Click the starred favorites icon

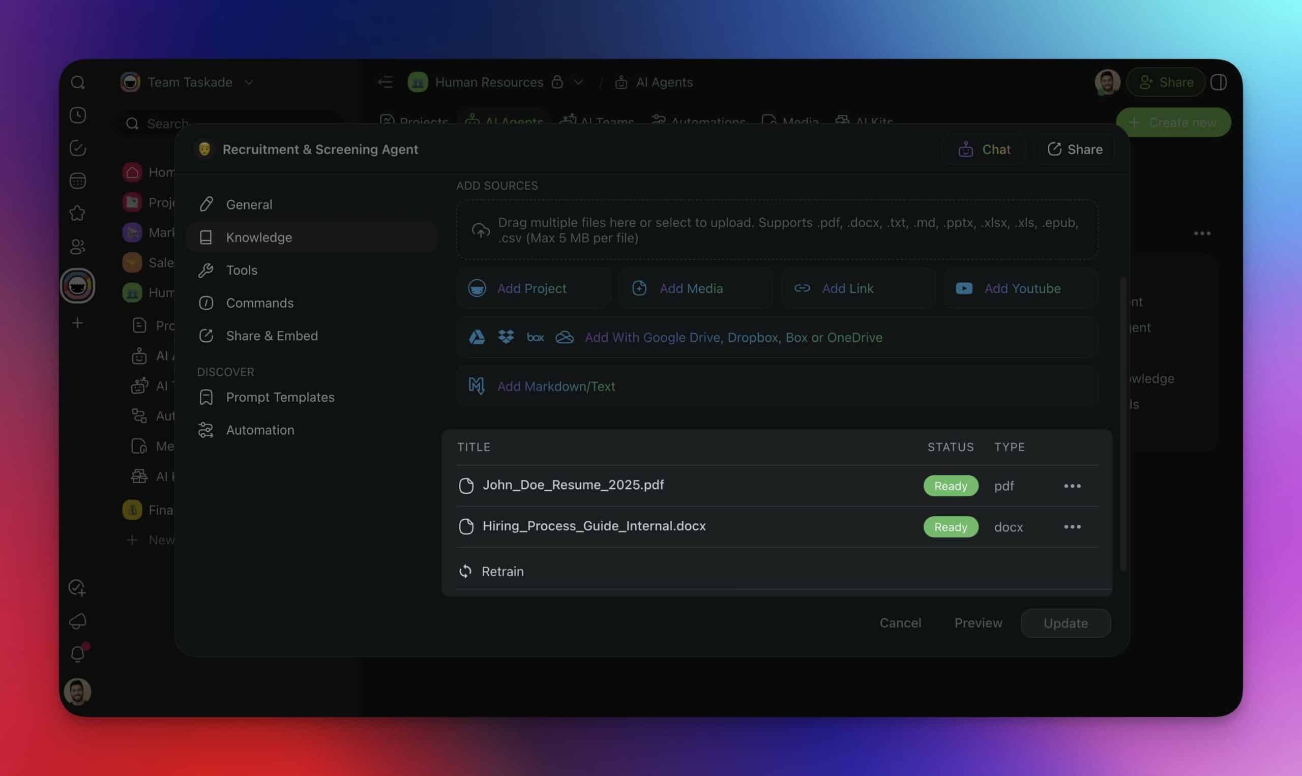coord(77,214)
